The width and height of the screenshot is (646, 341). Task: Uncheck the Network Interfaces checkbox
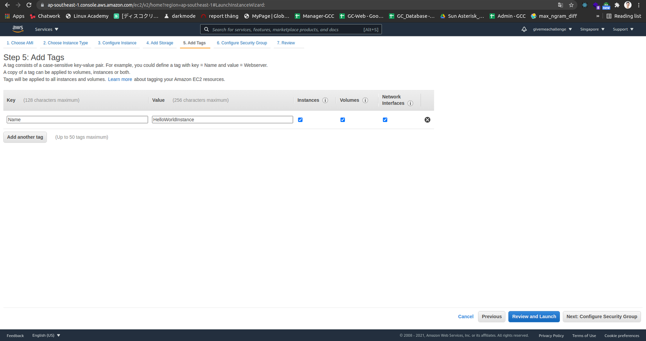pos(385,120)
